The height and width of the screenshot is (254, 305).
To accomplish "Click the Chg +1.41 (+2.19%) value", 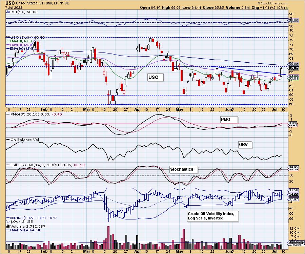I will pos(268,7).
